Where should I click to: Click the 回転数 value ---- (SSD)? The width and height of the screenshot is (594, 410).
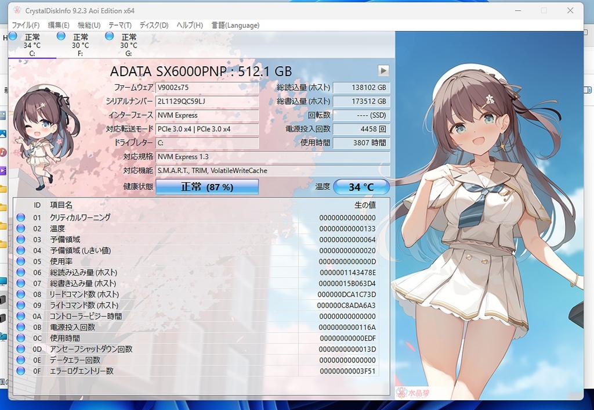pos(361,116)
